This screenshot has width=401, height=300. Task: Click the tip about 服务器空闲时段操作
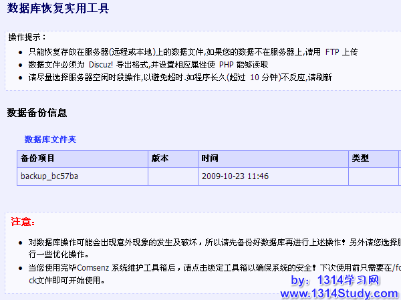tap(179, 78)
